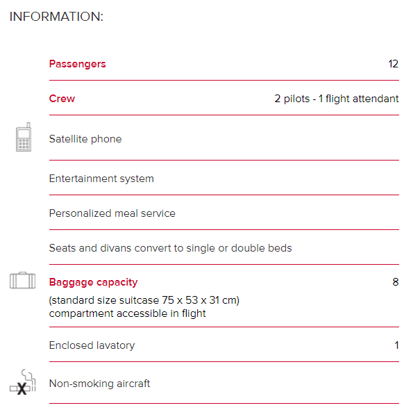
Task: Select the Crew heading
Action: point(62,99)
